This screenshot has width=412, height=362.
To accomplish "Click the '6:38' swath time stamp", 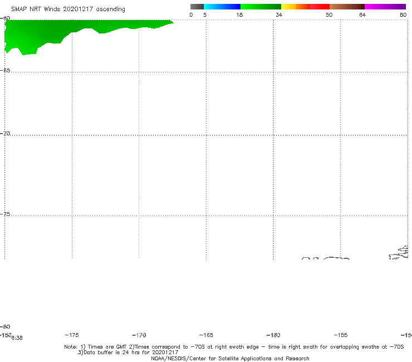I will pos(17,338).
